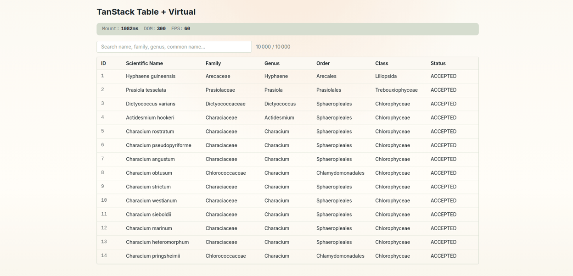Select the Characium rostratum cell
This screenshot has height=276, width=573.
pyautogui.click(x=150, y=131)
